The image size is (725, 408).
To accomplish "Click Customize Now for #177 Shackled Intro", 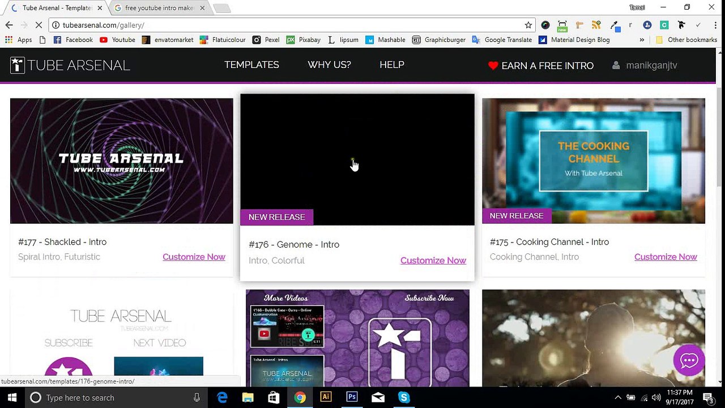I will [x=194, y=257].
